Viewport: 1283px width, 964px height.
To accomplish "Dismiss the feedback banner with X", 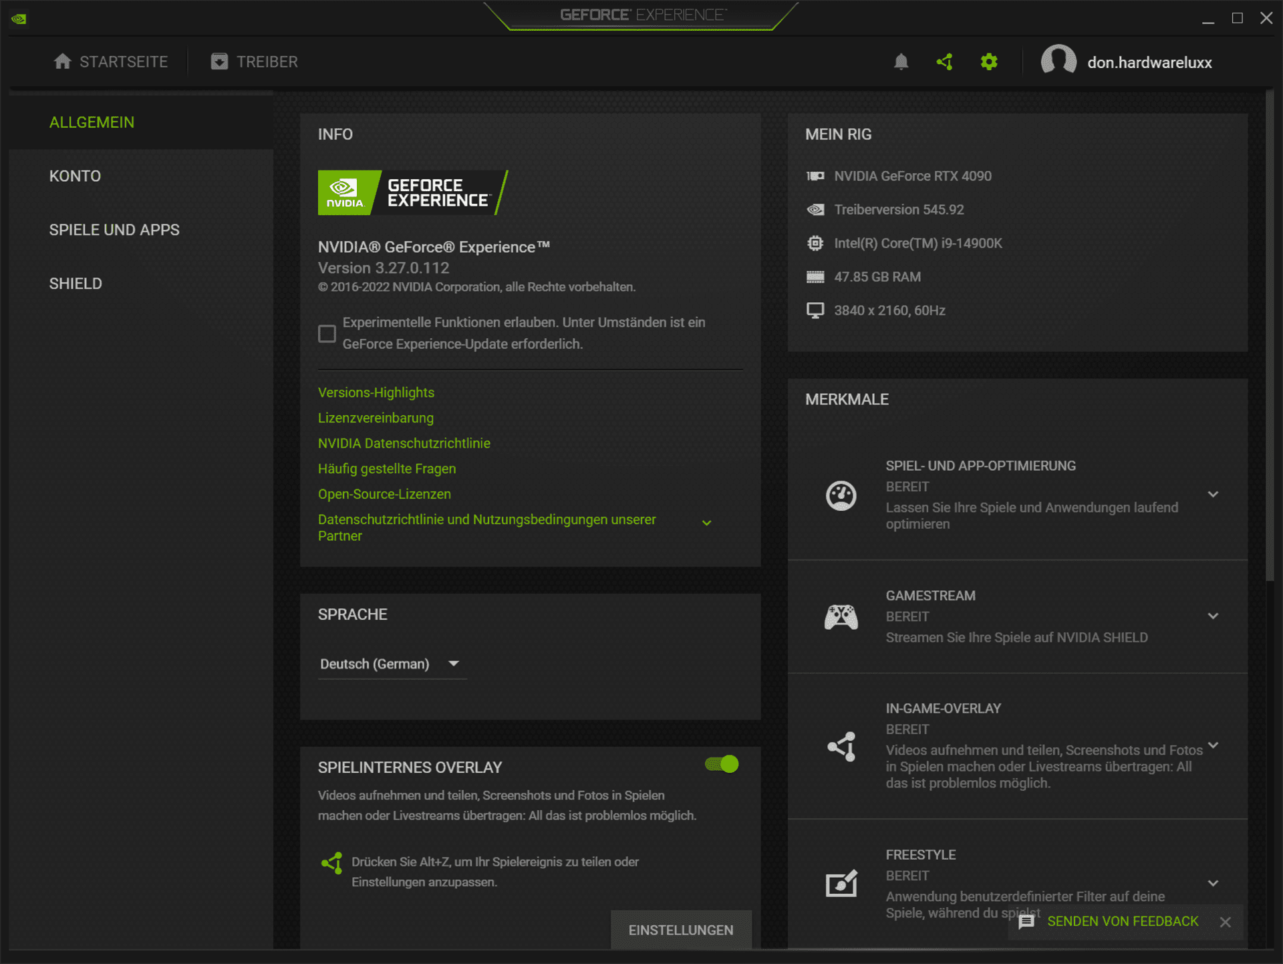I will [1225, 922].
